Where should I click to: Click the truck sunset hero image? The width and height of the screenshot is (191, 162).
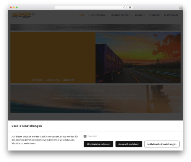(138, 57)
